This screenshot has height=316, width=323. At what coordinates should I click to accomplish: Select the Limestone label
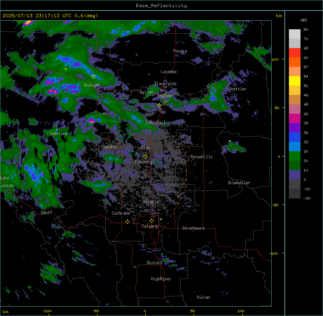click(57, 134)
